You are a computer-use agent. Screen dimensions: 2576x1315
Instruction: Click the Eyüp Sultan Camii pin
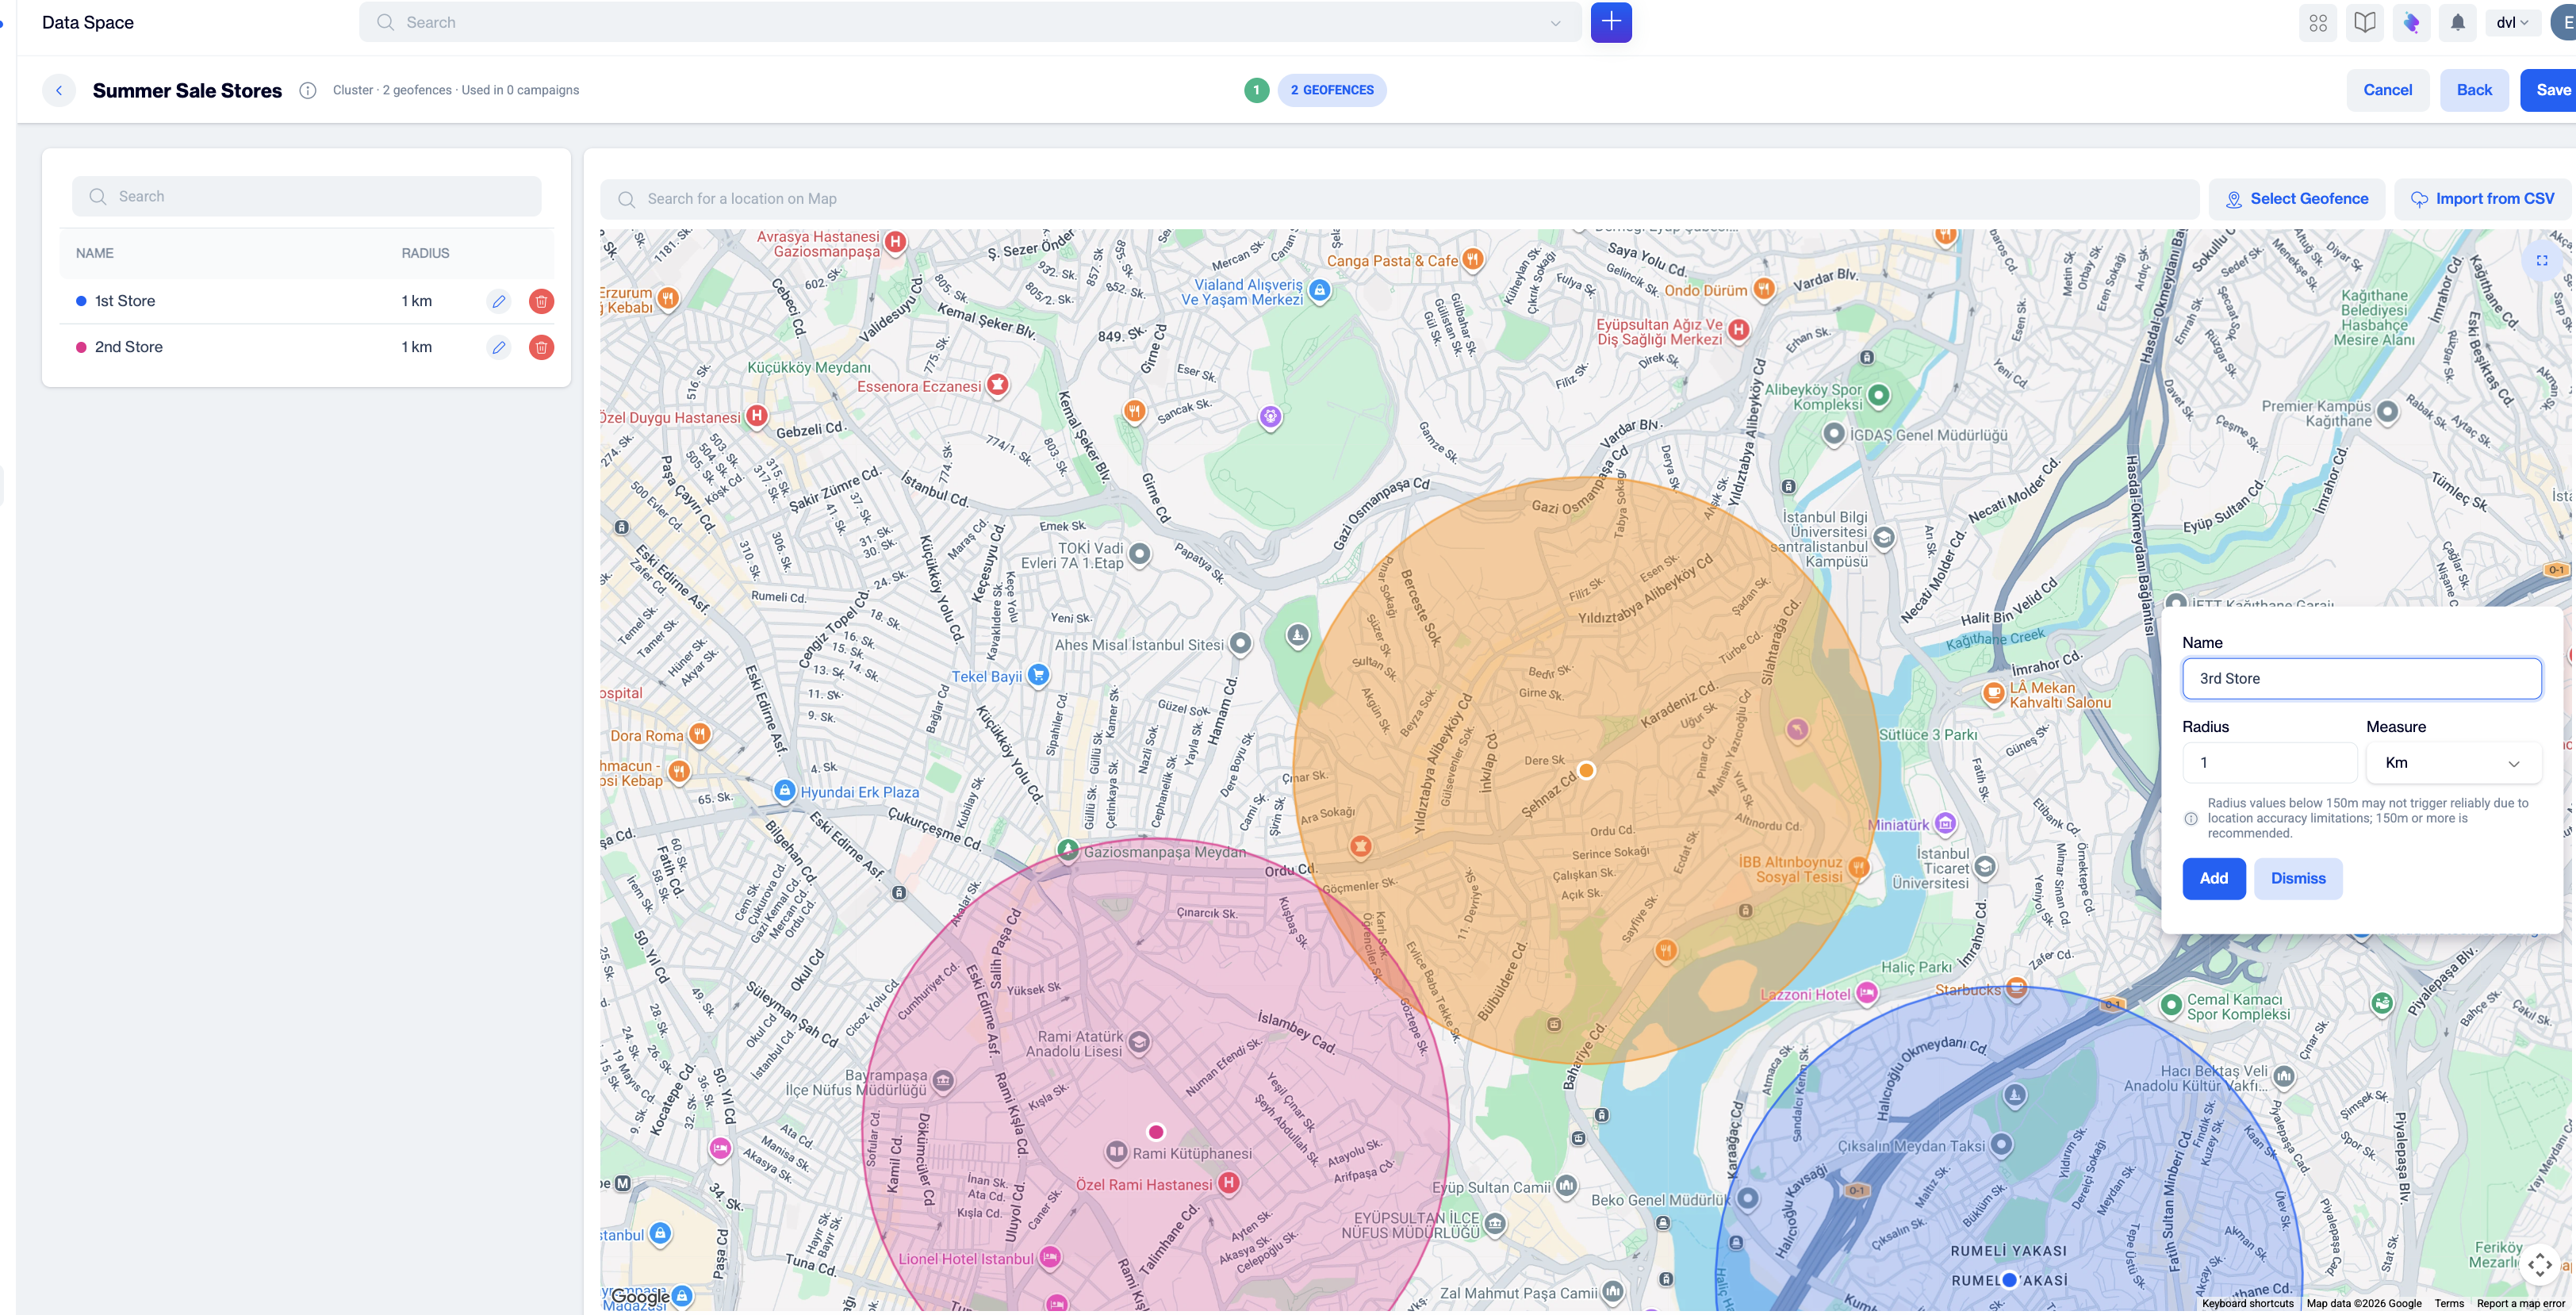(x=1566, y=1186)
